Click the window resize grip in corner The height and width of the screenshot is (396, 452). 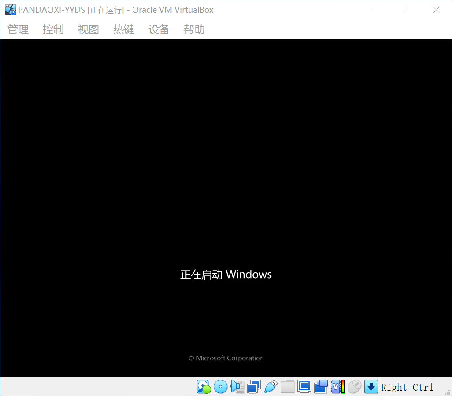(448, 392)
